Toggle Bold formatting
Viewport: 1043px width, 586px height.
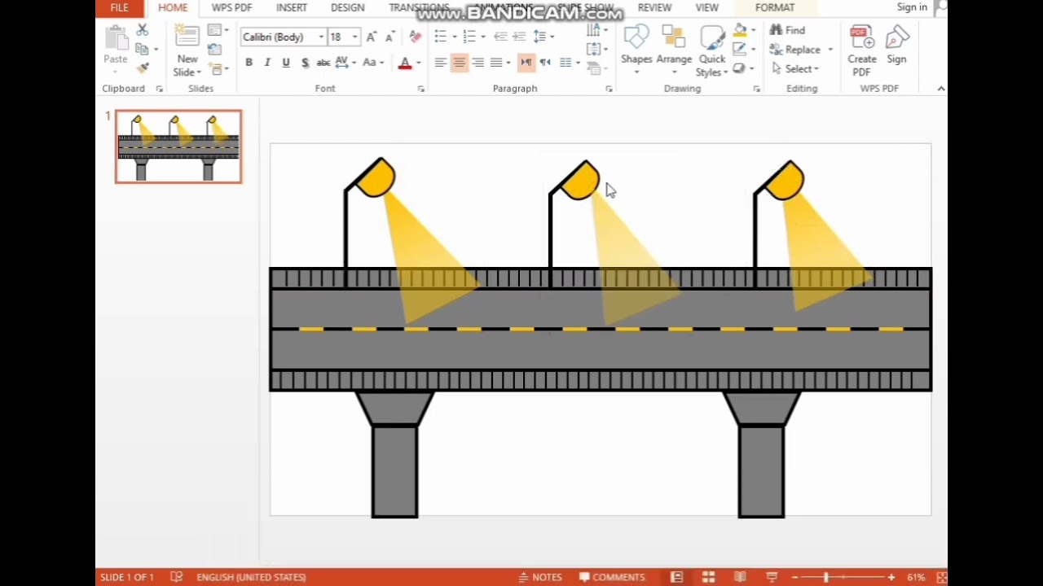click(x=249, y=63)
